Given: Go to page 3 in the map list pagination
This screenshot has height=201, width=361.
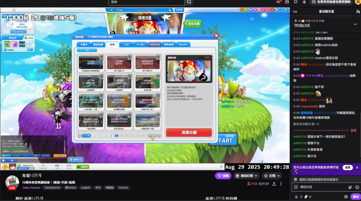Looking at the screenshot, I should coord(106,136).
